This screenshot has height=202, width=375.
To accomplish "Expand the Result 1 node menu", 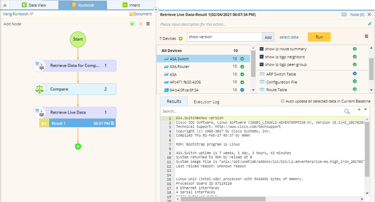I will [x=113, y=123].
